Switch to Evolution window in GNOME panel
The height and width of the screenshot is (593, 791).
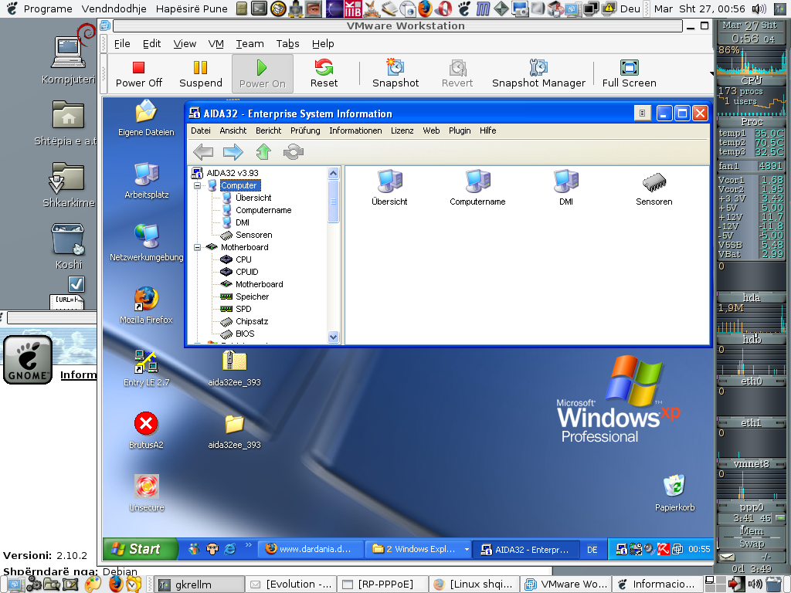point(291,585)
